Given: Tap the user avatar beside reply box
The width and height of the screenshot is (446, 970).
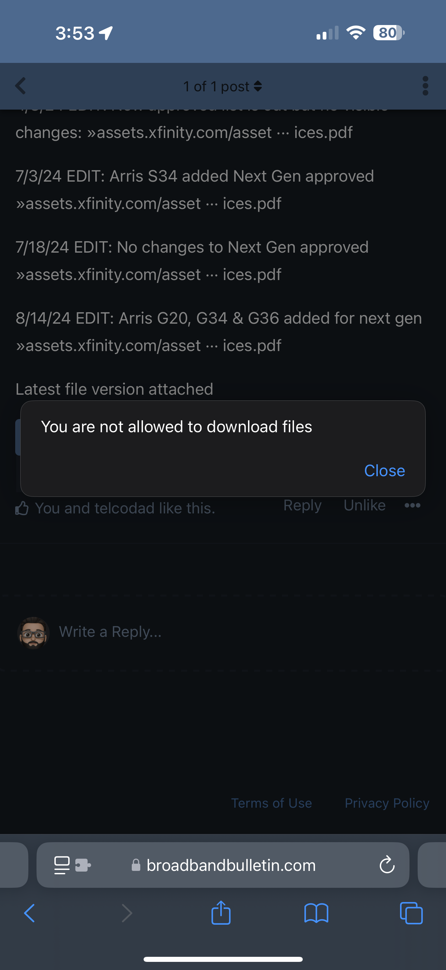Looking at the screenshot, I should tap(33, 632).
